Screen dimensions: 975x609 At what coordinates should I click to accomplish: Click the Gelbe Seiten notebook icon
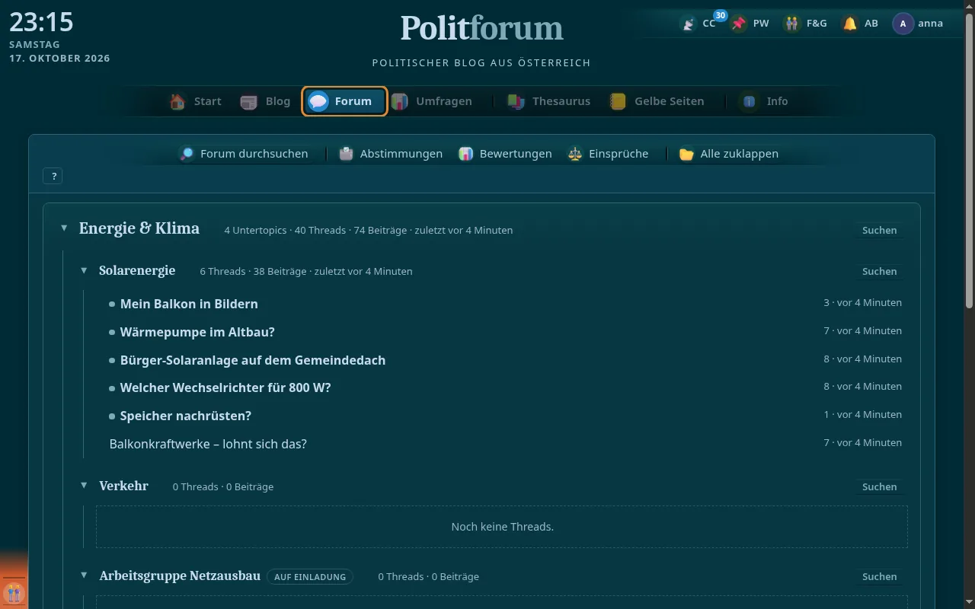(x=618, y=101)
